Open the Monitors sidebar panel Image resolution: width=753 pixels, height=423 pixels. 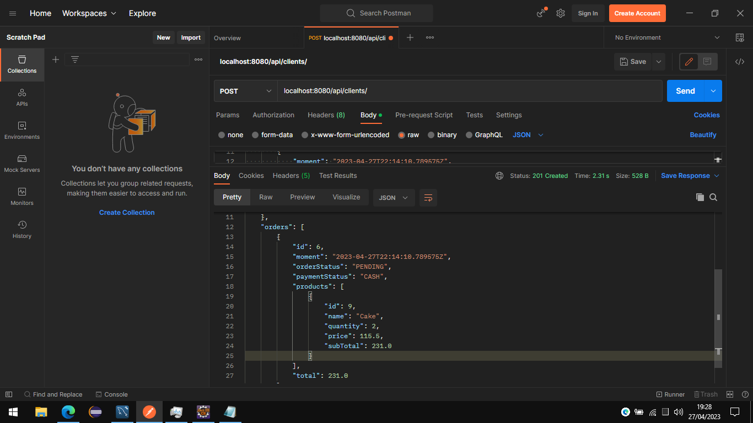22,197
